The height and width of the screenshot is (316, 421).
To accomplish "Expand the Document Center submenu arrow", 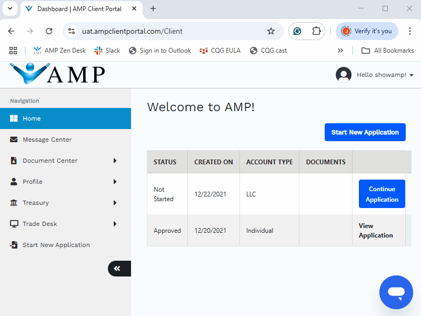I will click(115, 161).
